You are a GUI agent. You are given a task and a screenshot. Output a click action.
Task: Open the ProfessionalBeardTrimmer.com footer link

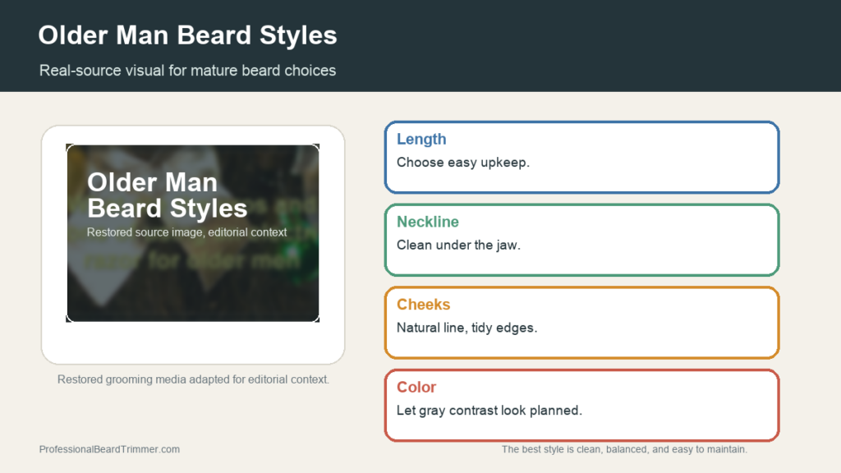click(x=109, y=449)
